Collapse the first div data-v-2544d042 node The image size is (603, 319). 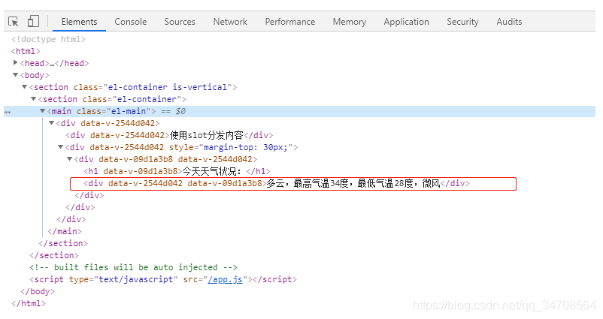tap(51, 123)
